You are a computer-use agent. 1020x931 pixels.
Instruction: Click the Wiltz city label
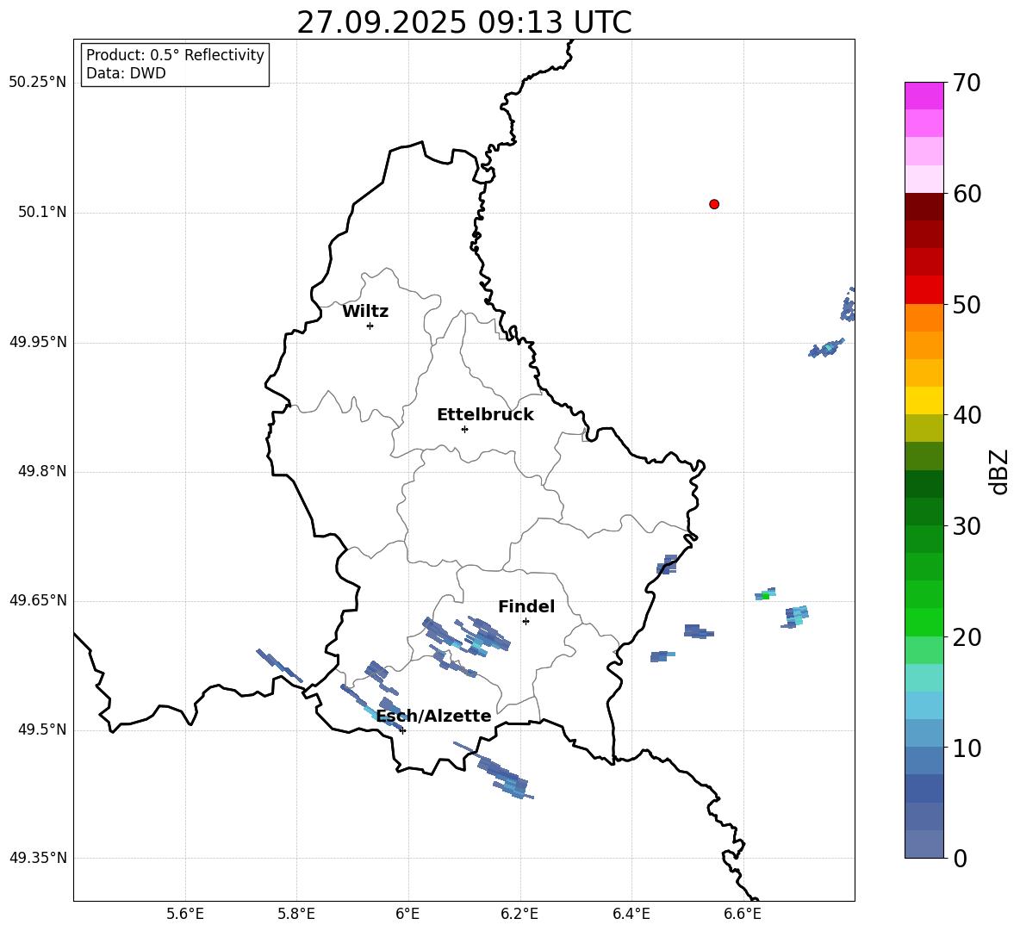pos(365,312)
